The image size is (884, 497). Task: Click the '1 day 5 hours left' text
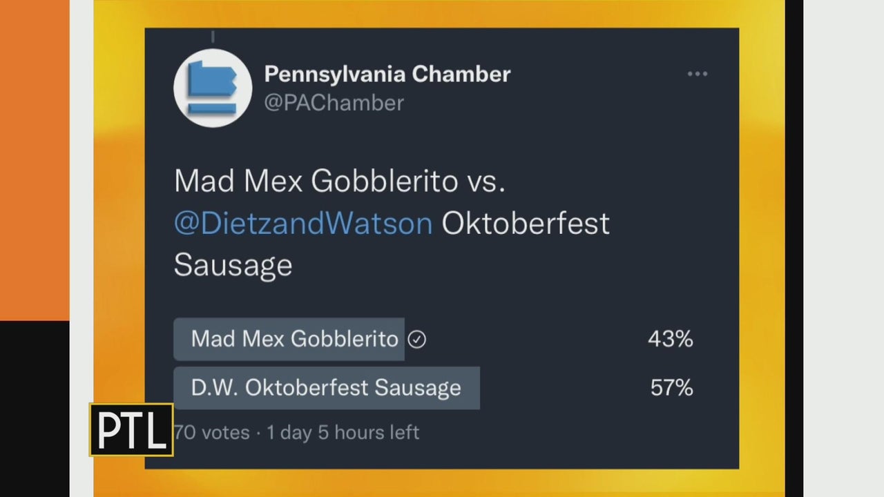pos(343,433)
